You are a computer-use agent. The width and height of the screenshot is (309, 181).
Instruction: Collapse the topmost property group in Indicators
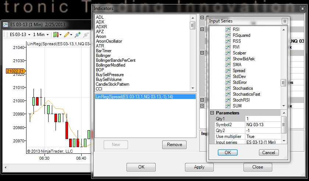tap(202, 18)
